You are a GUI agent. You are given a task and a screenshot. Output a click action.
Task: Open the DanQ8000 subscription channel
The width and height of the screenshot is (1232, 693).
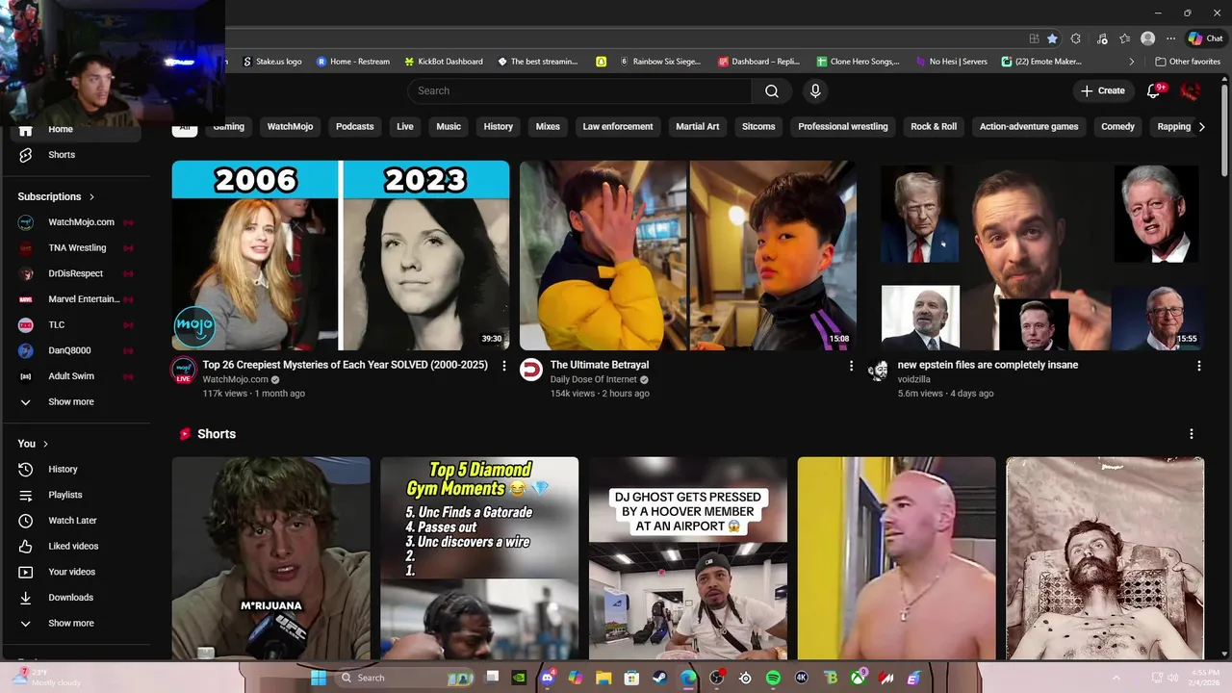tap(75, 350)
